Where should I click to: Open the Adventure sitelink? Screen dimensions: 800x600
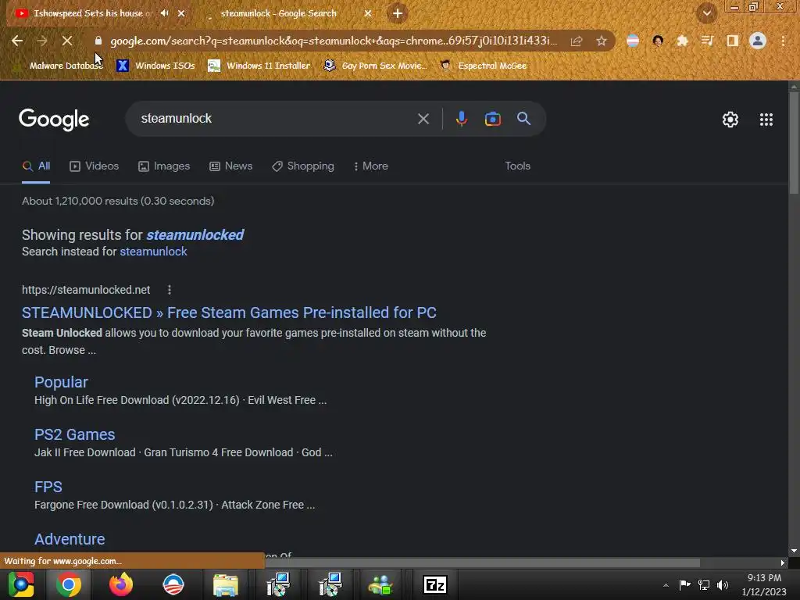point(70,539)
